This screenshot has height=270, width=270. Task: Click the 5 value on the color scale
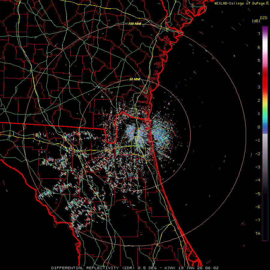pyautogui.click(x=259, y=60)
